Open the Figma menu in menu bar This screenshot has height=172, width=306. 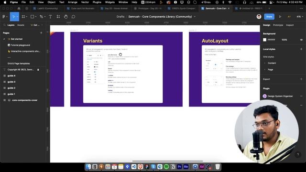(14, 2)
